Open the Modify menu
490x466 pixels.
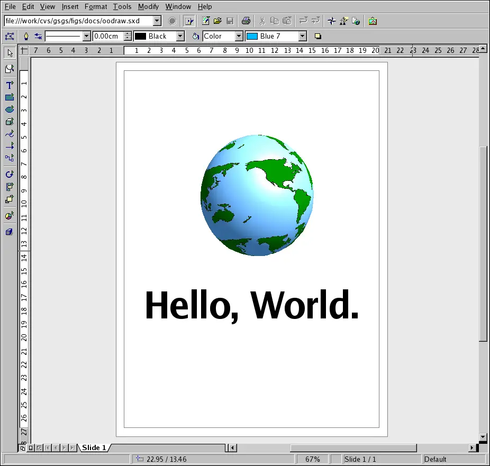coord(148,6)
